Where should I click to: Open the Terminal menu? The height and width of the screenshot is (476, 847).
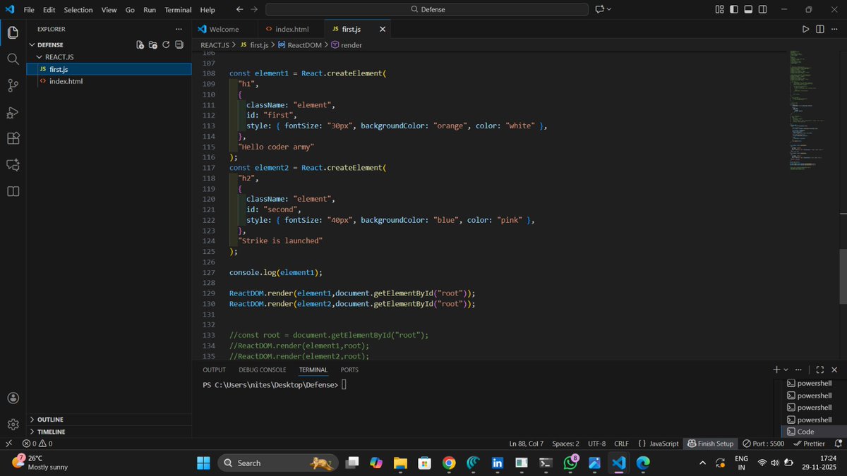(178, 9)
